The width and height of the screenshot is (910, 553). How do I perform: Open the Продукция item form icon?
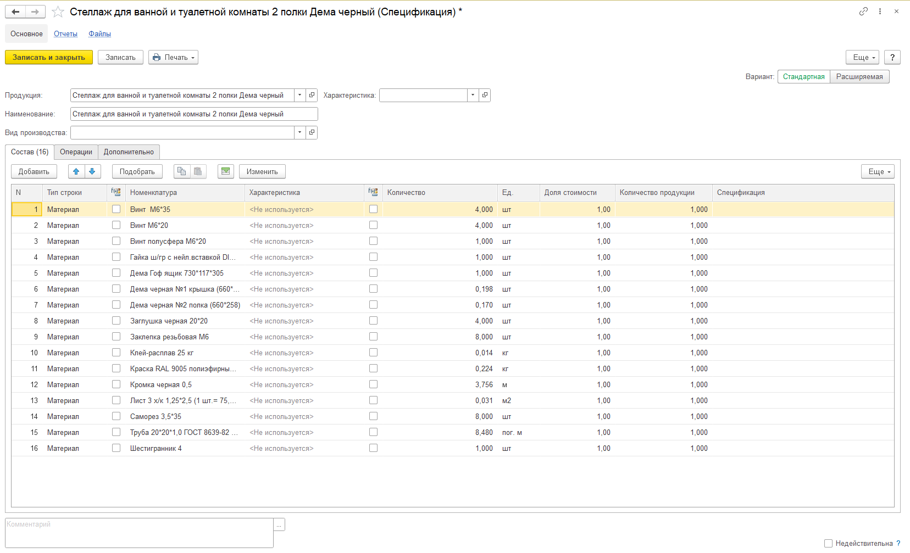coord(312,95)
